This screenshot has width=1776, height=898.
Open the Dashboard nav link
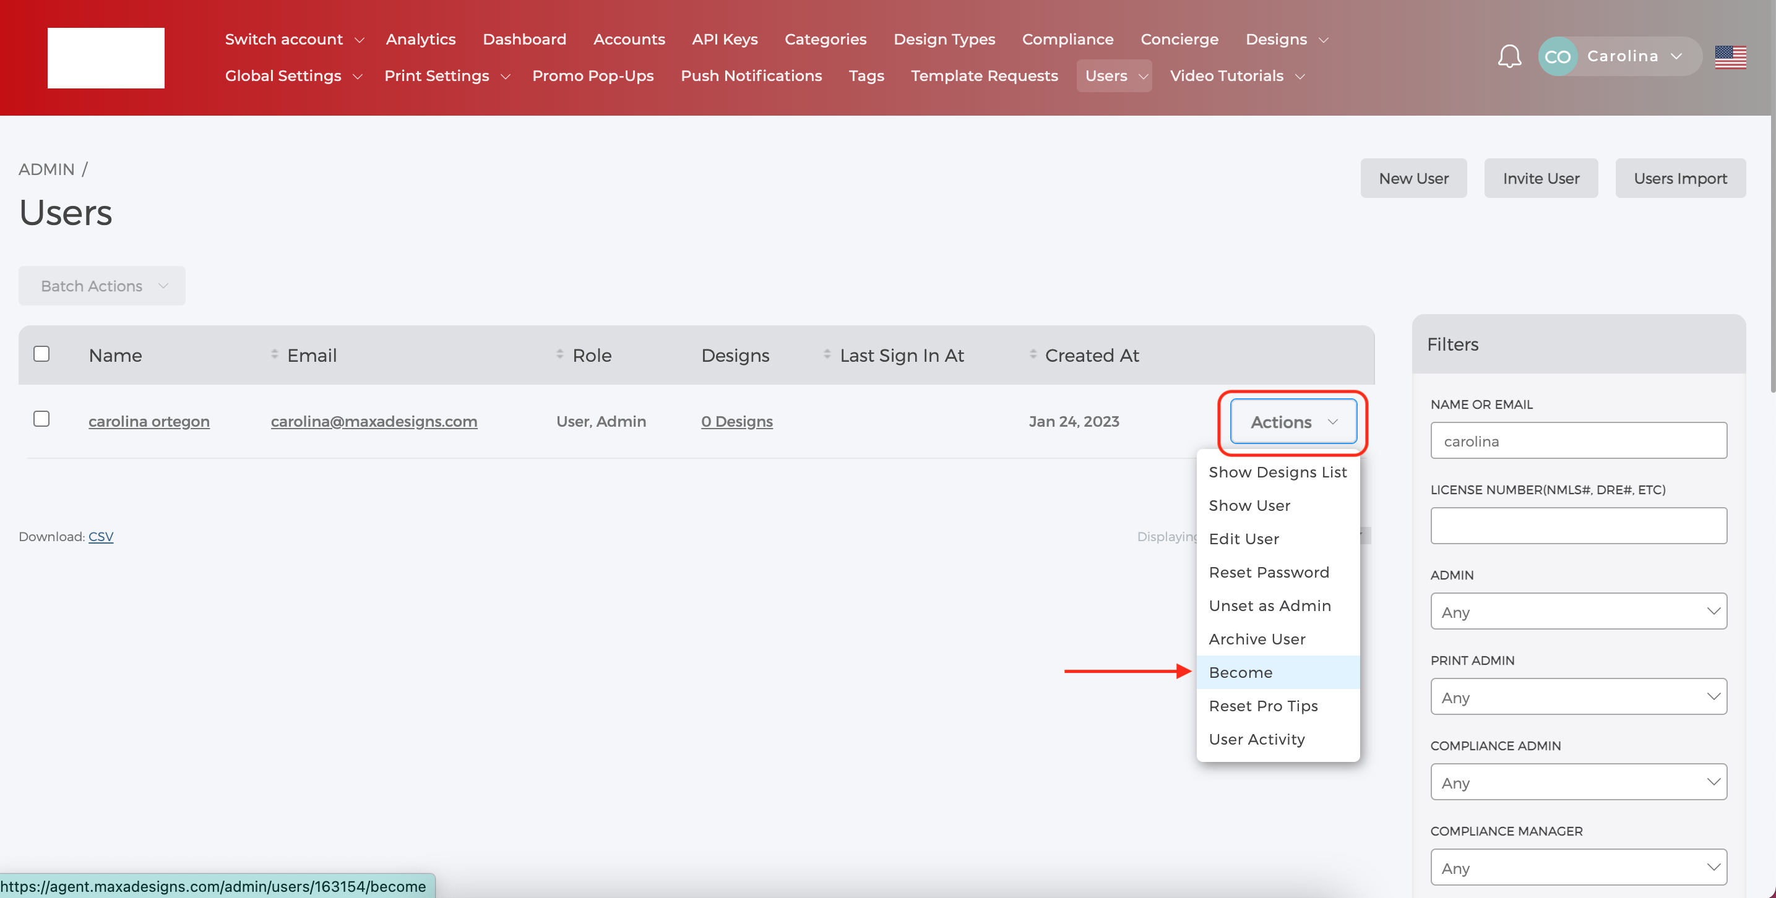pyautogui.click(x=524, y=40)
